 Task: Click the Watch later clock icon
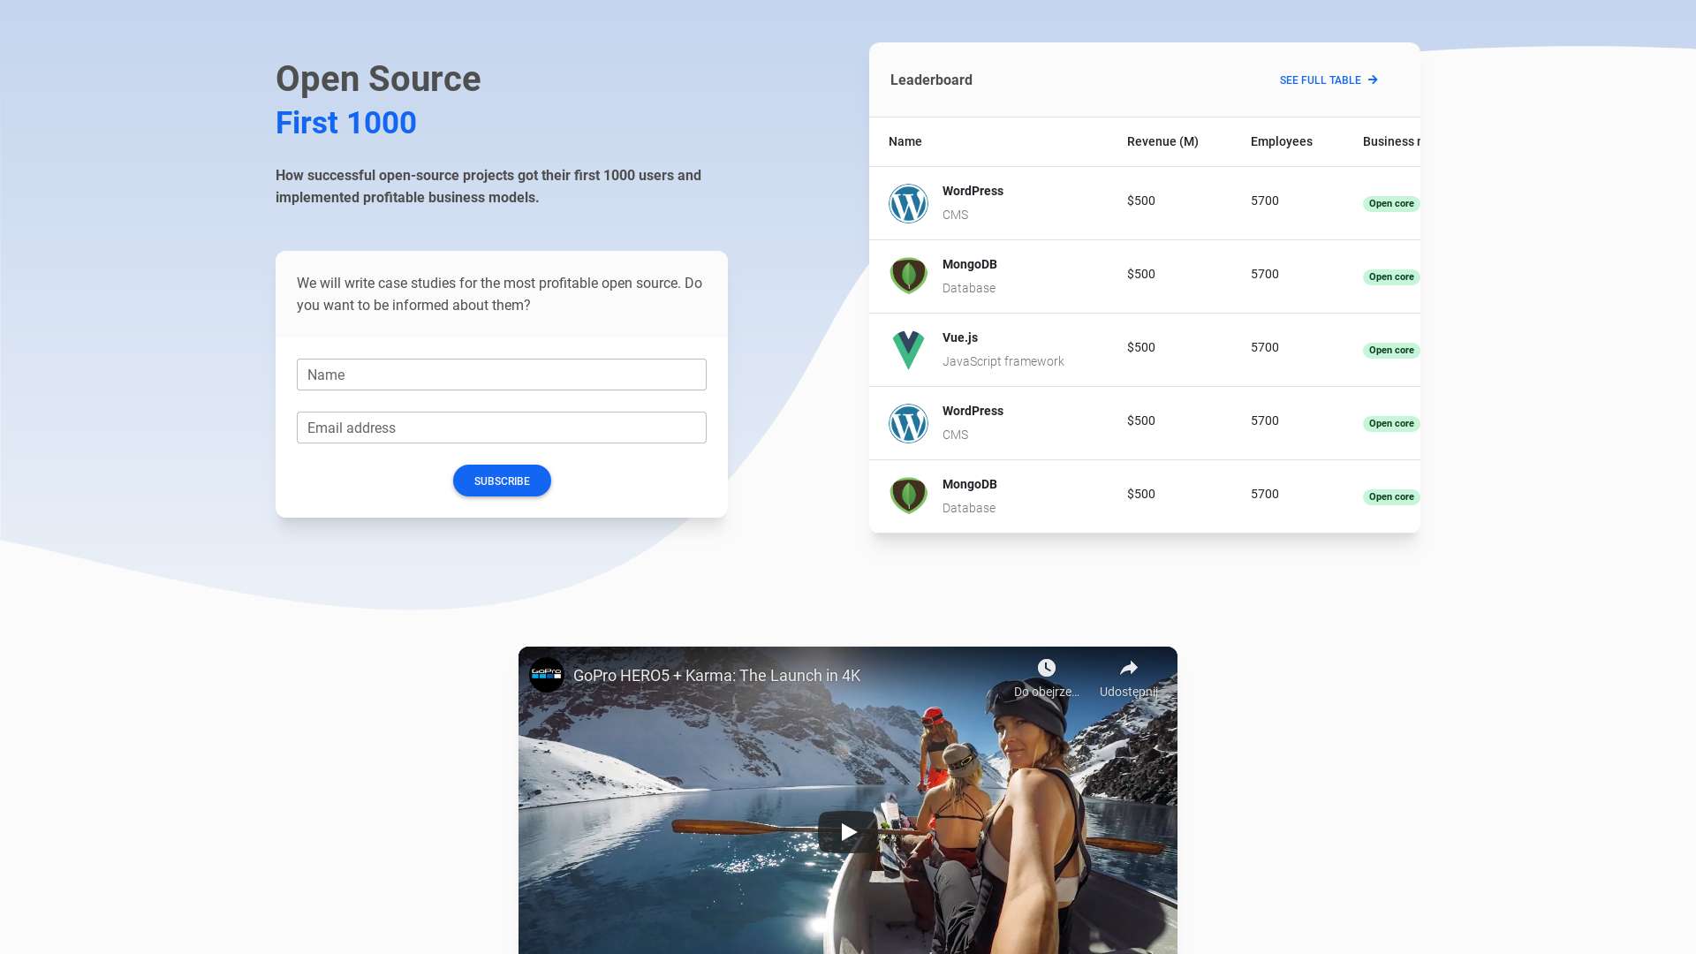pyautogui.click(x=1046, y=668)
